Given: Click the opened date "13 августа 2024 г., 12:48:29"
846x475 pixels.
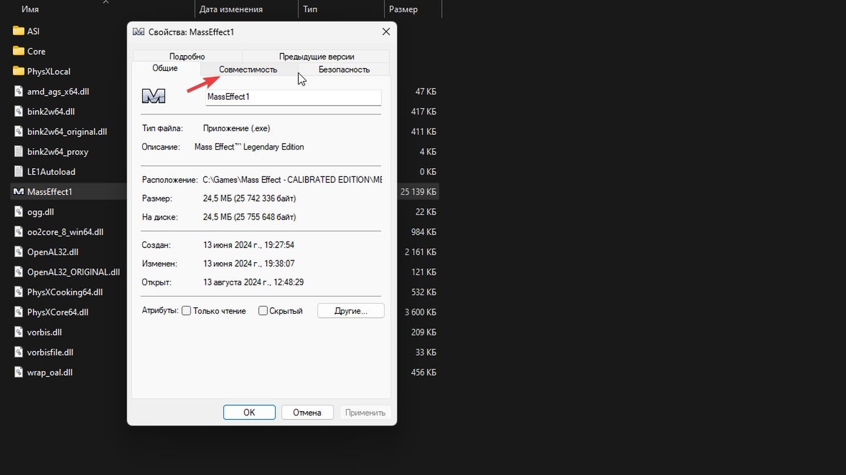Looking at the screenshot, I should point(253,282).
